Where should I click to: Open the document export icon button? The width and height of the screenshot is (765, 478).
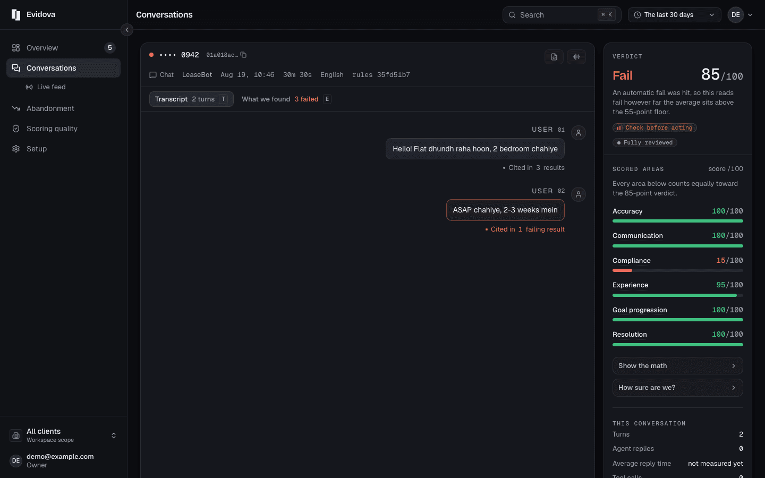tap(554, 57)
